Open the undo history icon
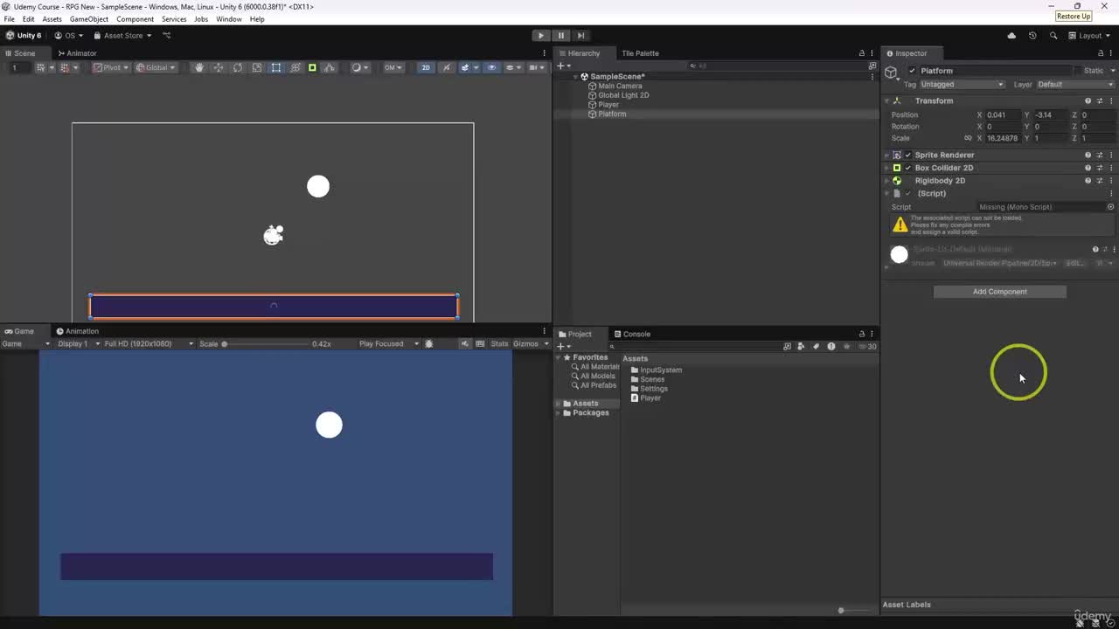The width and height of the screenshot is (1119, 629). tap(1032, 36)
